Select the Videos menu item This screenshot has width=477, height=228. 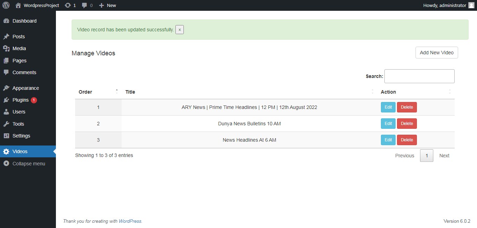[20, 151]
